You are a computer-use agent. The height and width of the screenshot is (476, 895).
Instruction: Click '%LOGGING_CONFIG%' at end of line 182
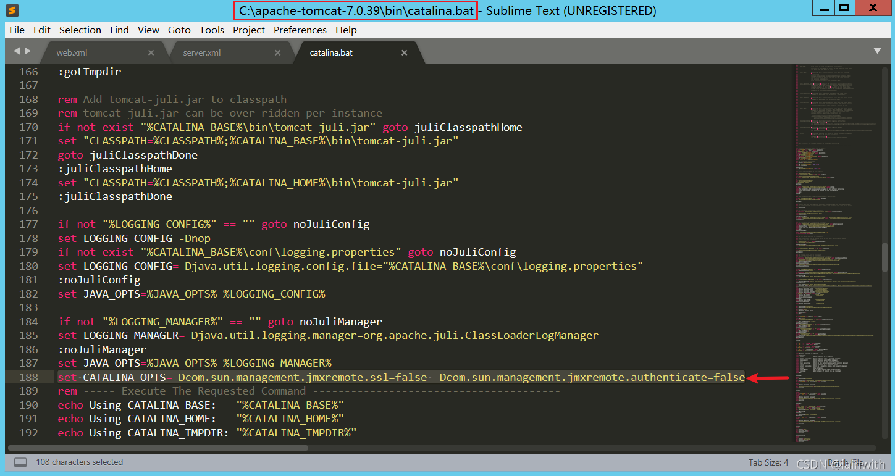coord(274,294)
